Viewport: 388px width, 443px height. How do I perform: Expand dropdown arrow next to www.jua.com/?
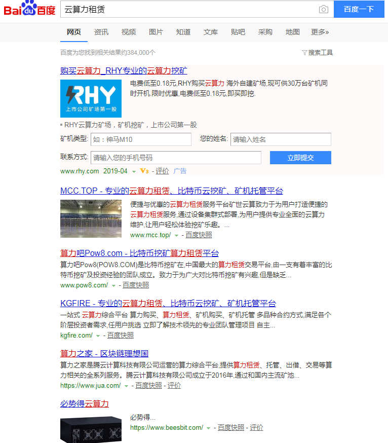coord(126,386)
